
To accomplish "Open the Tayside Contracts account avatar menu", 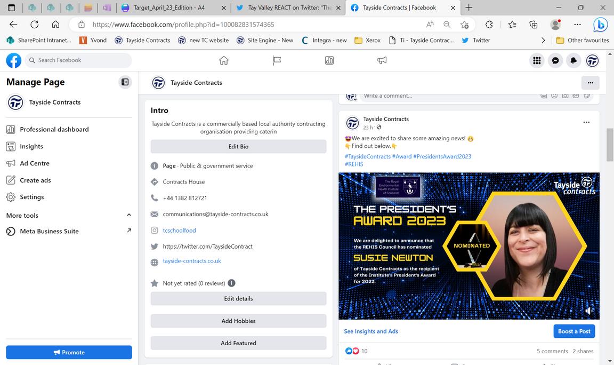I will [x=592, y=60].
